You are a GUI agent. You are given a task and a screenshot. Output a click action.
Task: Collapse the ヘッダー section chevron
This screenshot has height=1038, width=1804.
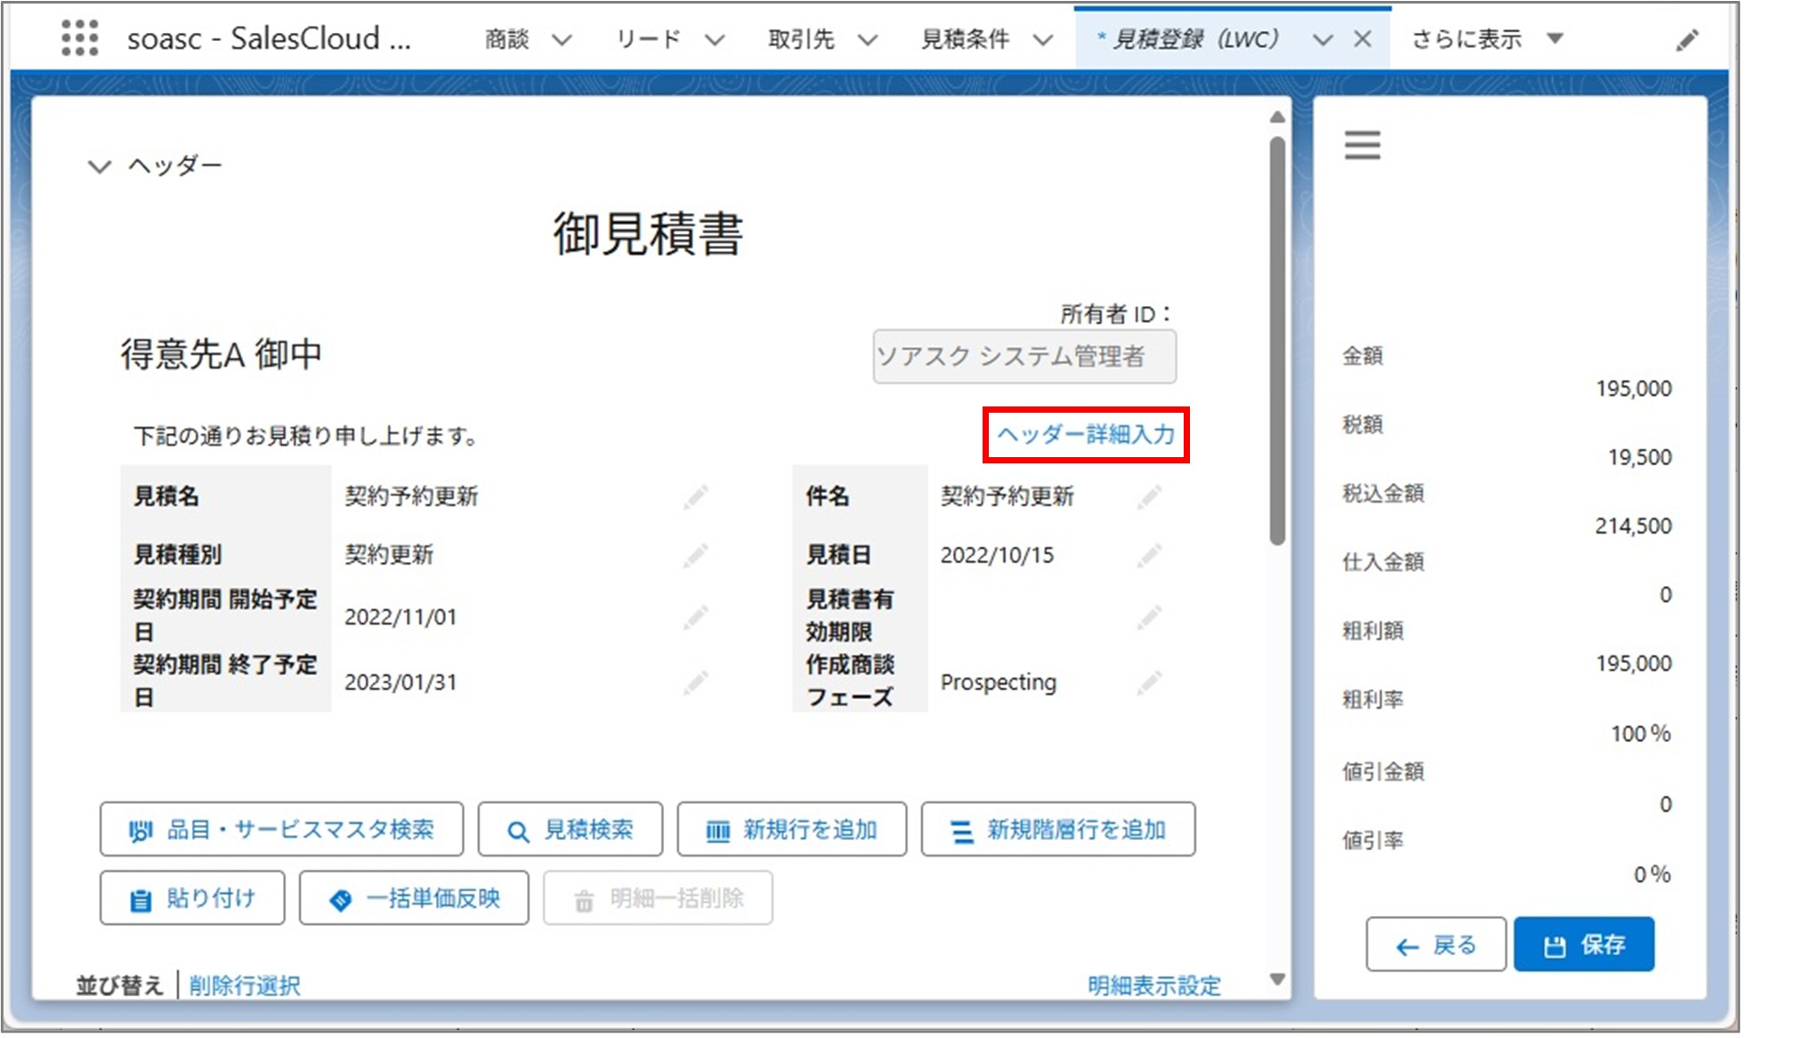(x=98, y=165)
